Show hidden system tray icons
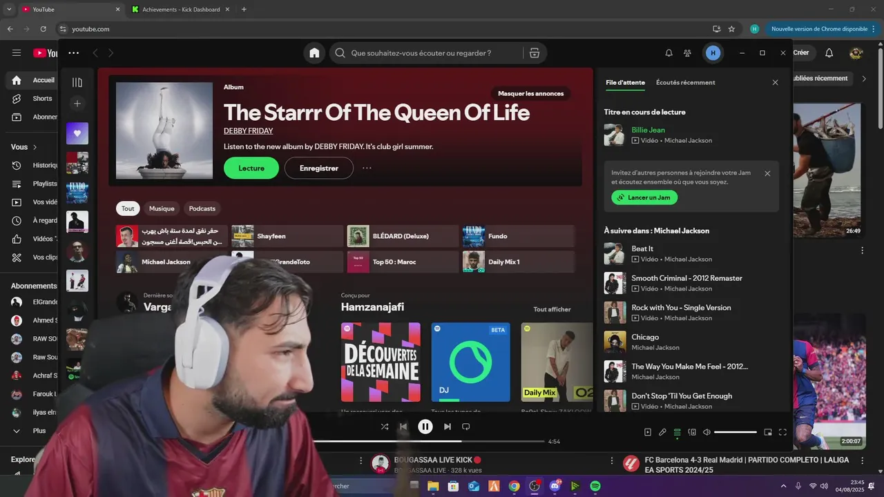The width and height of the screenshot is (884, 497). [x=783, y=486]
